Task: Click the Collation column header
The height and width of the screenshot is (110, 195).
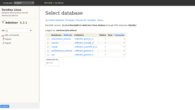Action: click(x=79, y=35)
